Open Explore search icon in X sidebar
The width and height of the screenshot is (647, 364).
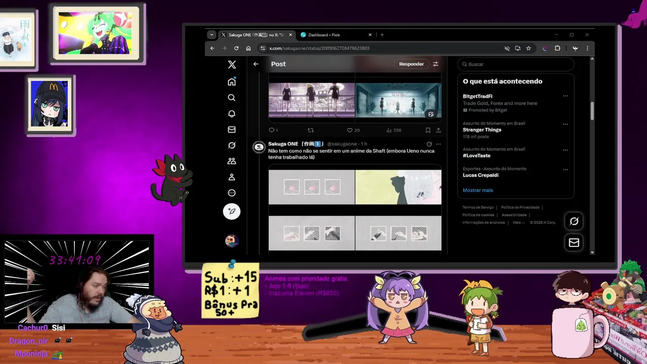232,98
